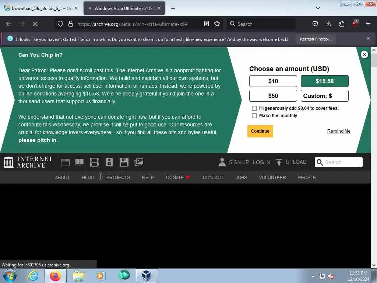The image size is (377, 283).
Task: Open JOBS nav menu item
Action: pos(241,177)
